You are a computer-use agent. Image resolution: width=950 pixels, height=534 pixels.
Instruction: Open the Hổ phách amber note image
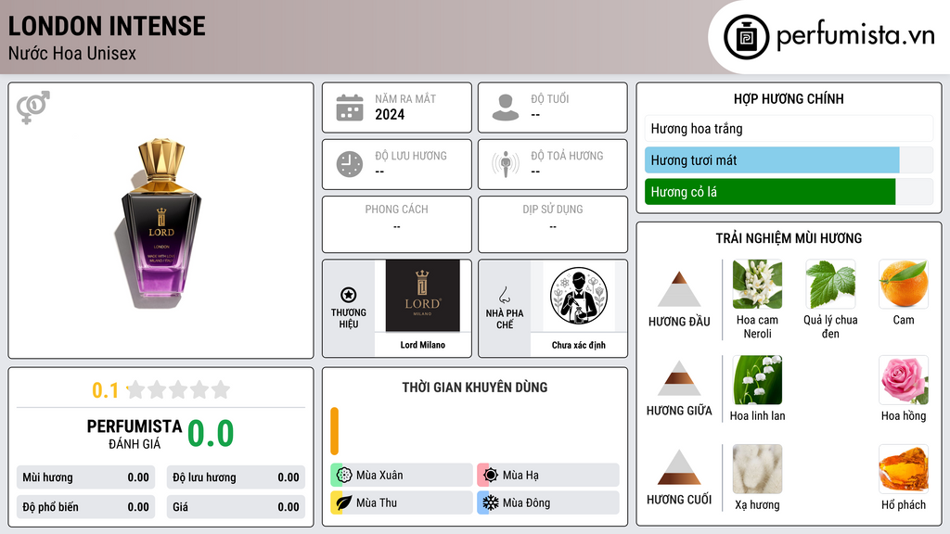pos(904,469)
